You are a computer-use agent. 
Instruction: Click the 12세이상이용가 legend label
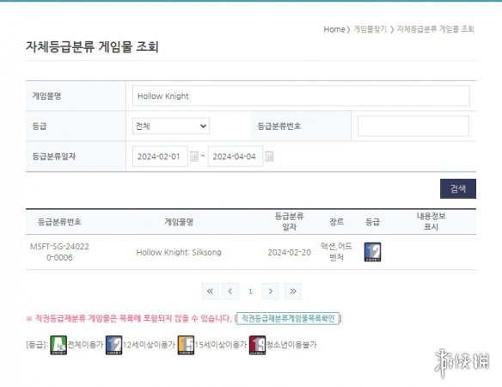tap(150, 345)
